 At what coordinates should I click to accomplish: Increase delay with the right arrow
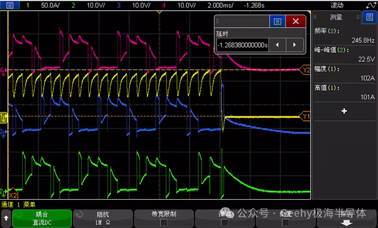(x=294, y=45)
